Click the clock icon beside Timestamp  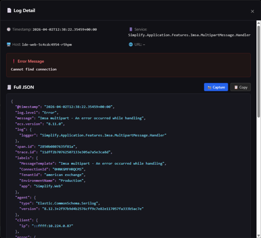tap(9, 29)
